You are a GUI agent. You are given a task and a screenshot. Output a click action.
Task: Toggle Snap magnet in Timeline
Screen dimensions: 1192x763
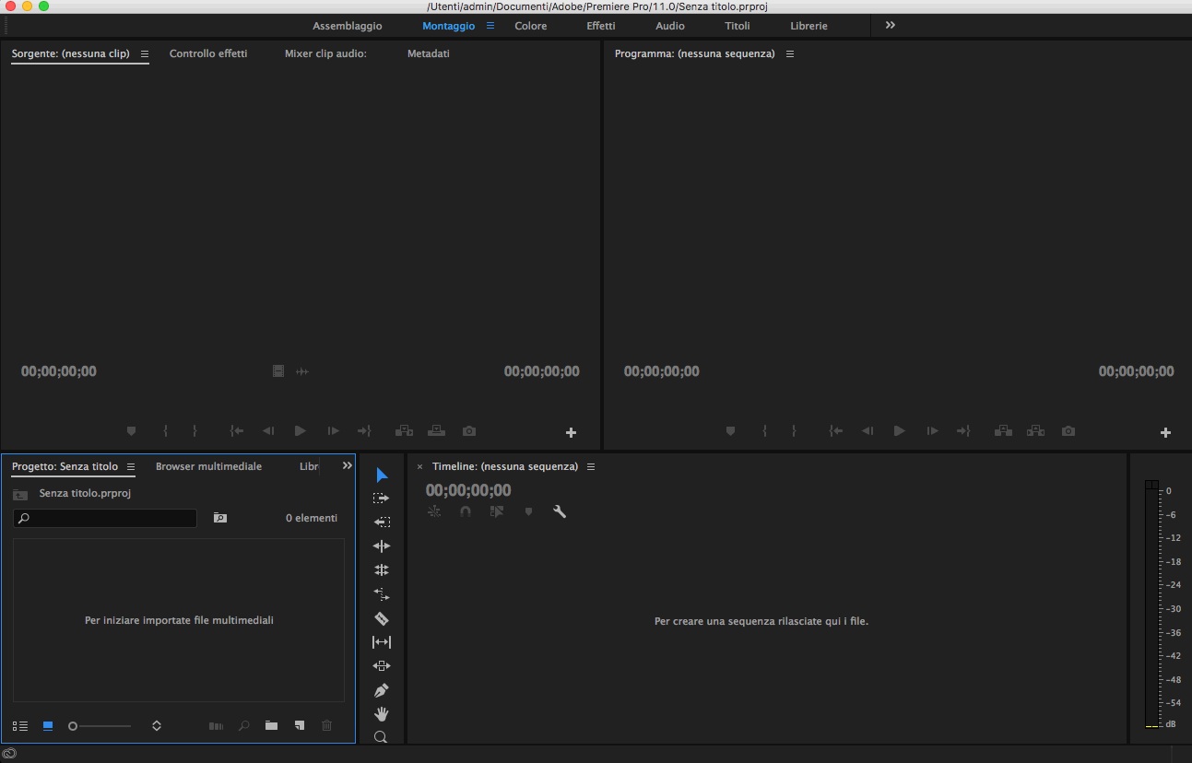click(x=466, y=511)
